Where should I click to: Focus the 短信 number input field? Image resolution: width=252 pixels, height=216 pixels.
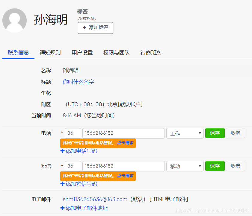tap(123, 166)
